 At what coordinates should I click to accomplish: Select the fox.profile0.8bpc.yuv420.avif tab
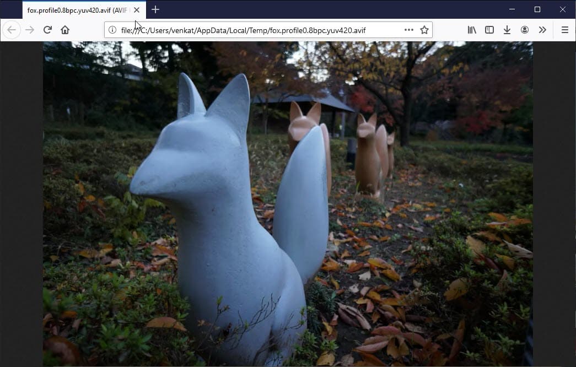pyautogui.click(x=77, y=10)
